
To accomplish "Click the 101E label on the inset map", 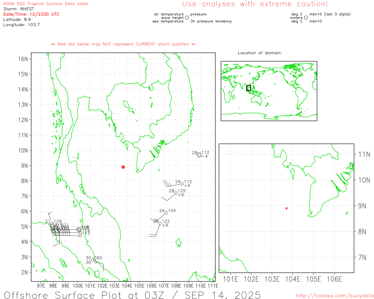I will coord(231,279).
